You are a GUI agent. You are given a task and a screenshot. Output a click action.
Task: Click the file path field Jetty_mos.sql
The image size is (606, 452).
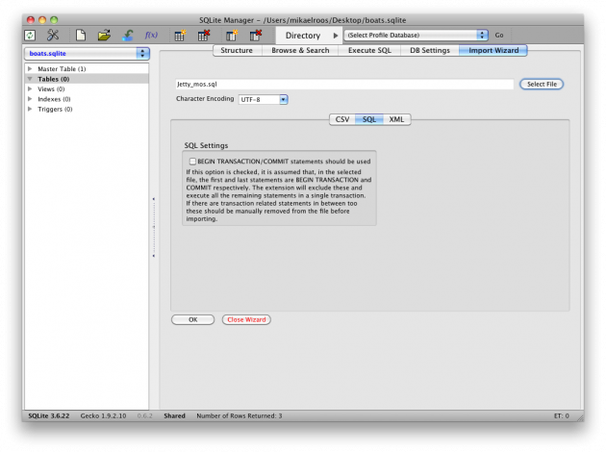(344, 85)
